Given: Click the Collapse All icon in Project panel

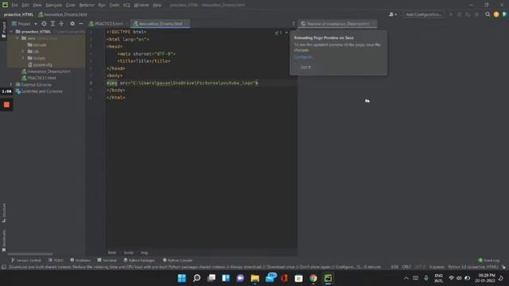Looking at the screenshot, I should point(61,24).
